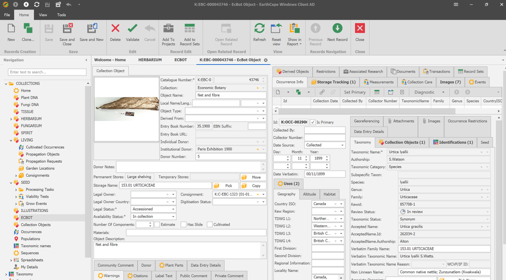Toggle the Estimate checkbox
Screen dimensions: 506x280
coord(158,225)
